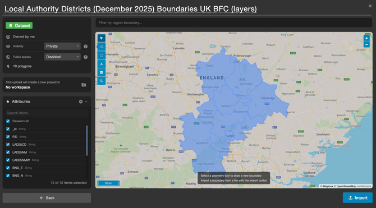
Task: Click help icon next to Public access
Action: [86, 57]
